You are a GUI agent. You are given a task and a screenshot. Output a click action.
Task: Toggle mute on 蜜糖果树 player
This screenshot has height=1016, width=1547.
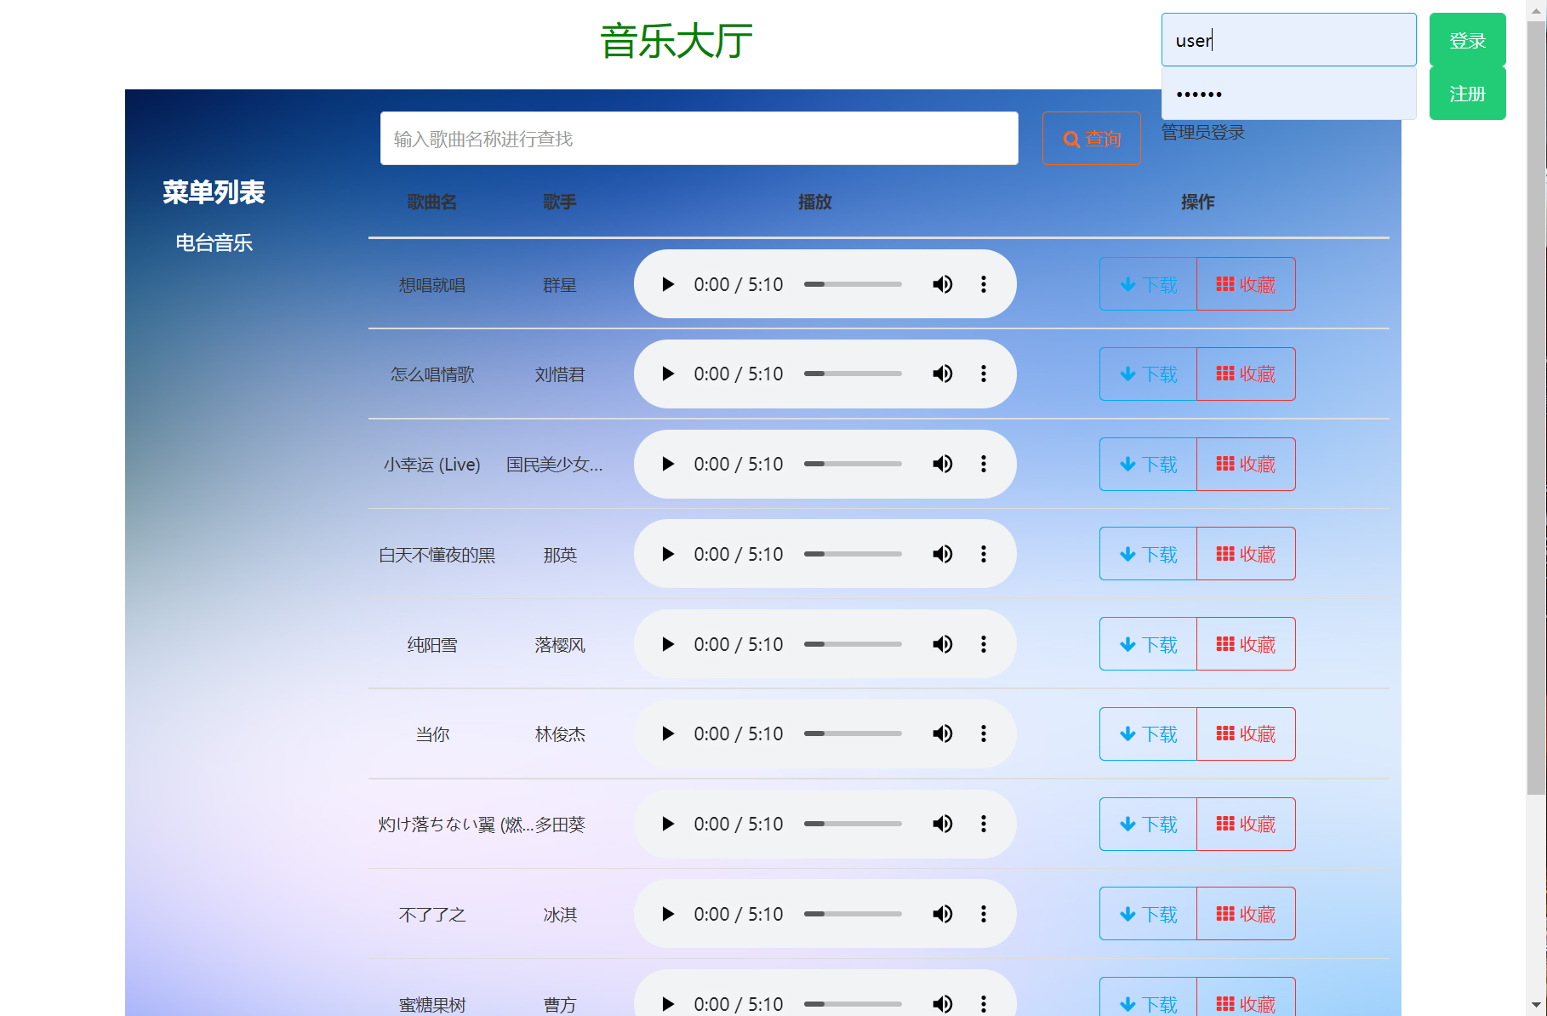tap(942, 1003)
